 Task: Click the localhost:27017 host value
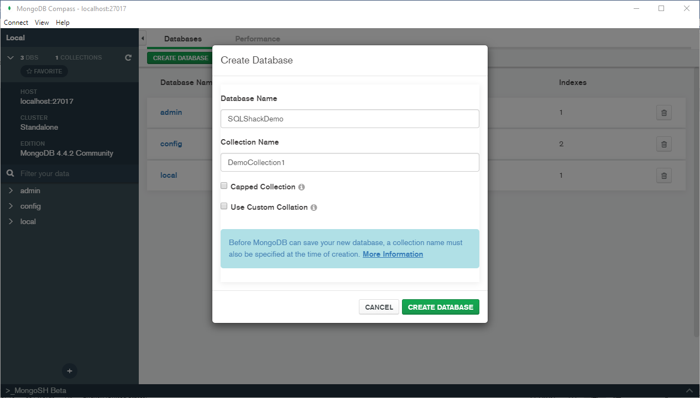47,102
